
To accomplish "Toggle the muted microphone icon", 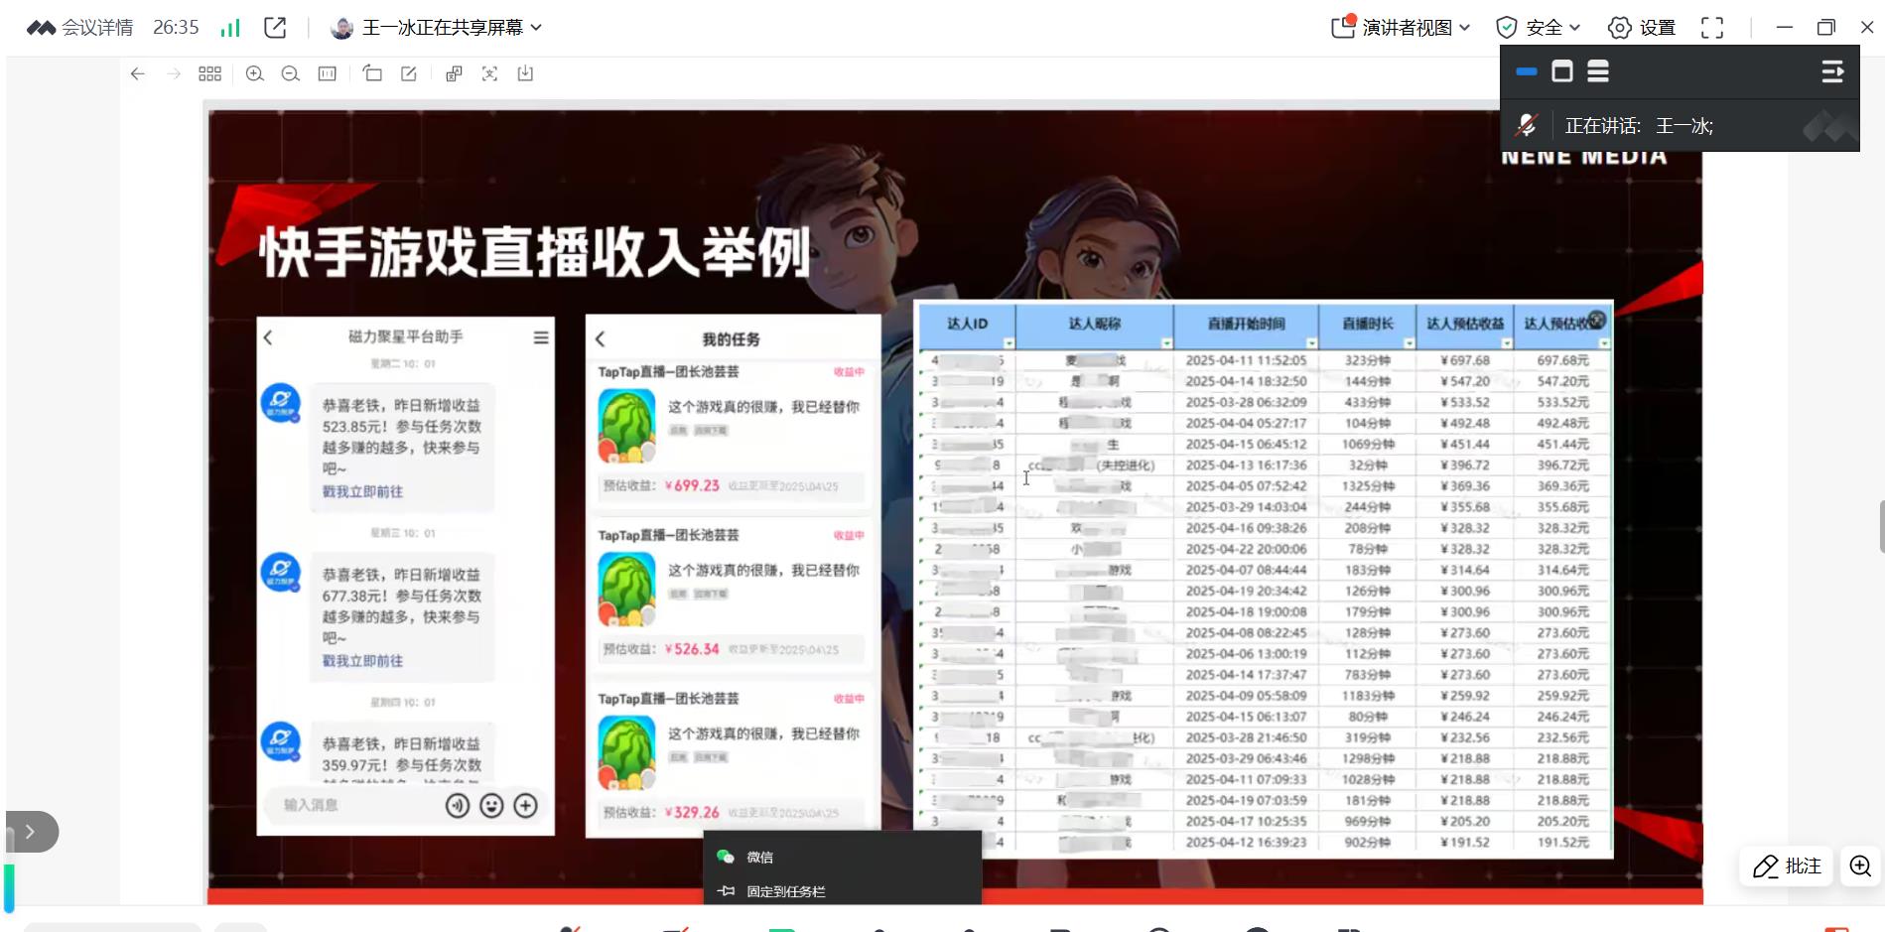I will point(1527,125).
